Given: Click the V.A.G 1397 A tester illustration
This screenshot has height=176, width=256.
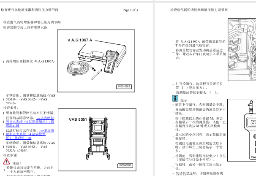Looking at the screenshot, I should pos(96,61).
